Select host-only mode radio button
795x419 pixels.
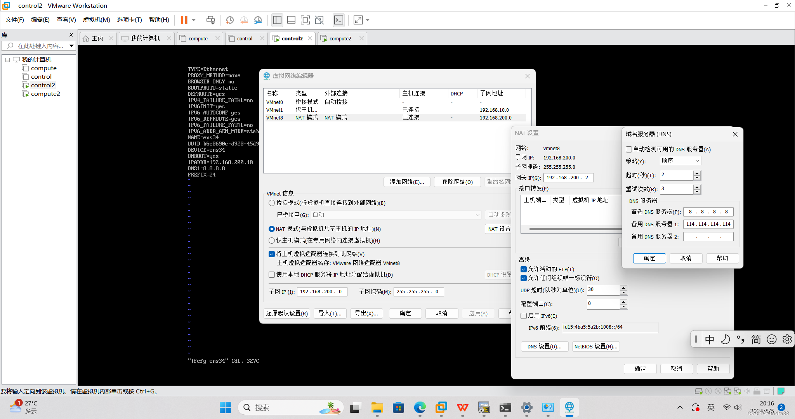tap(272, 241)
